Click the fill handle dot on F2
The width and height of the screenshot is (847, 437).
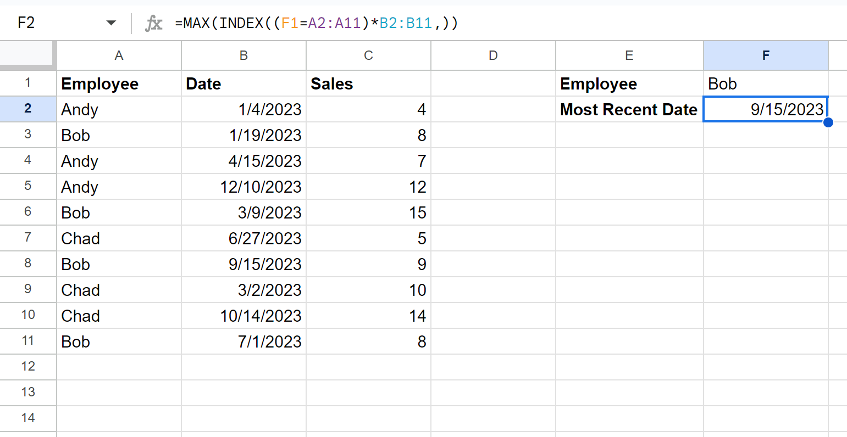(x=828, y=122)
